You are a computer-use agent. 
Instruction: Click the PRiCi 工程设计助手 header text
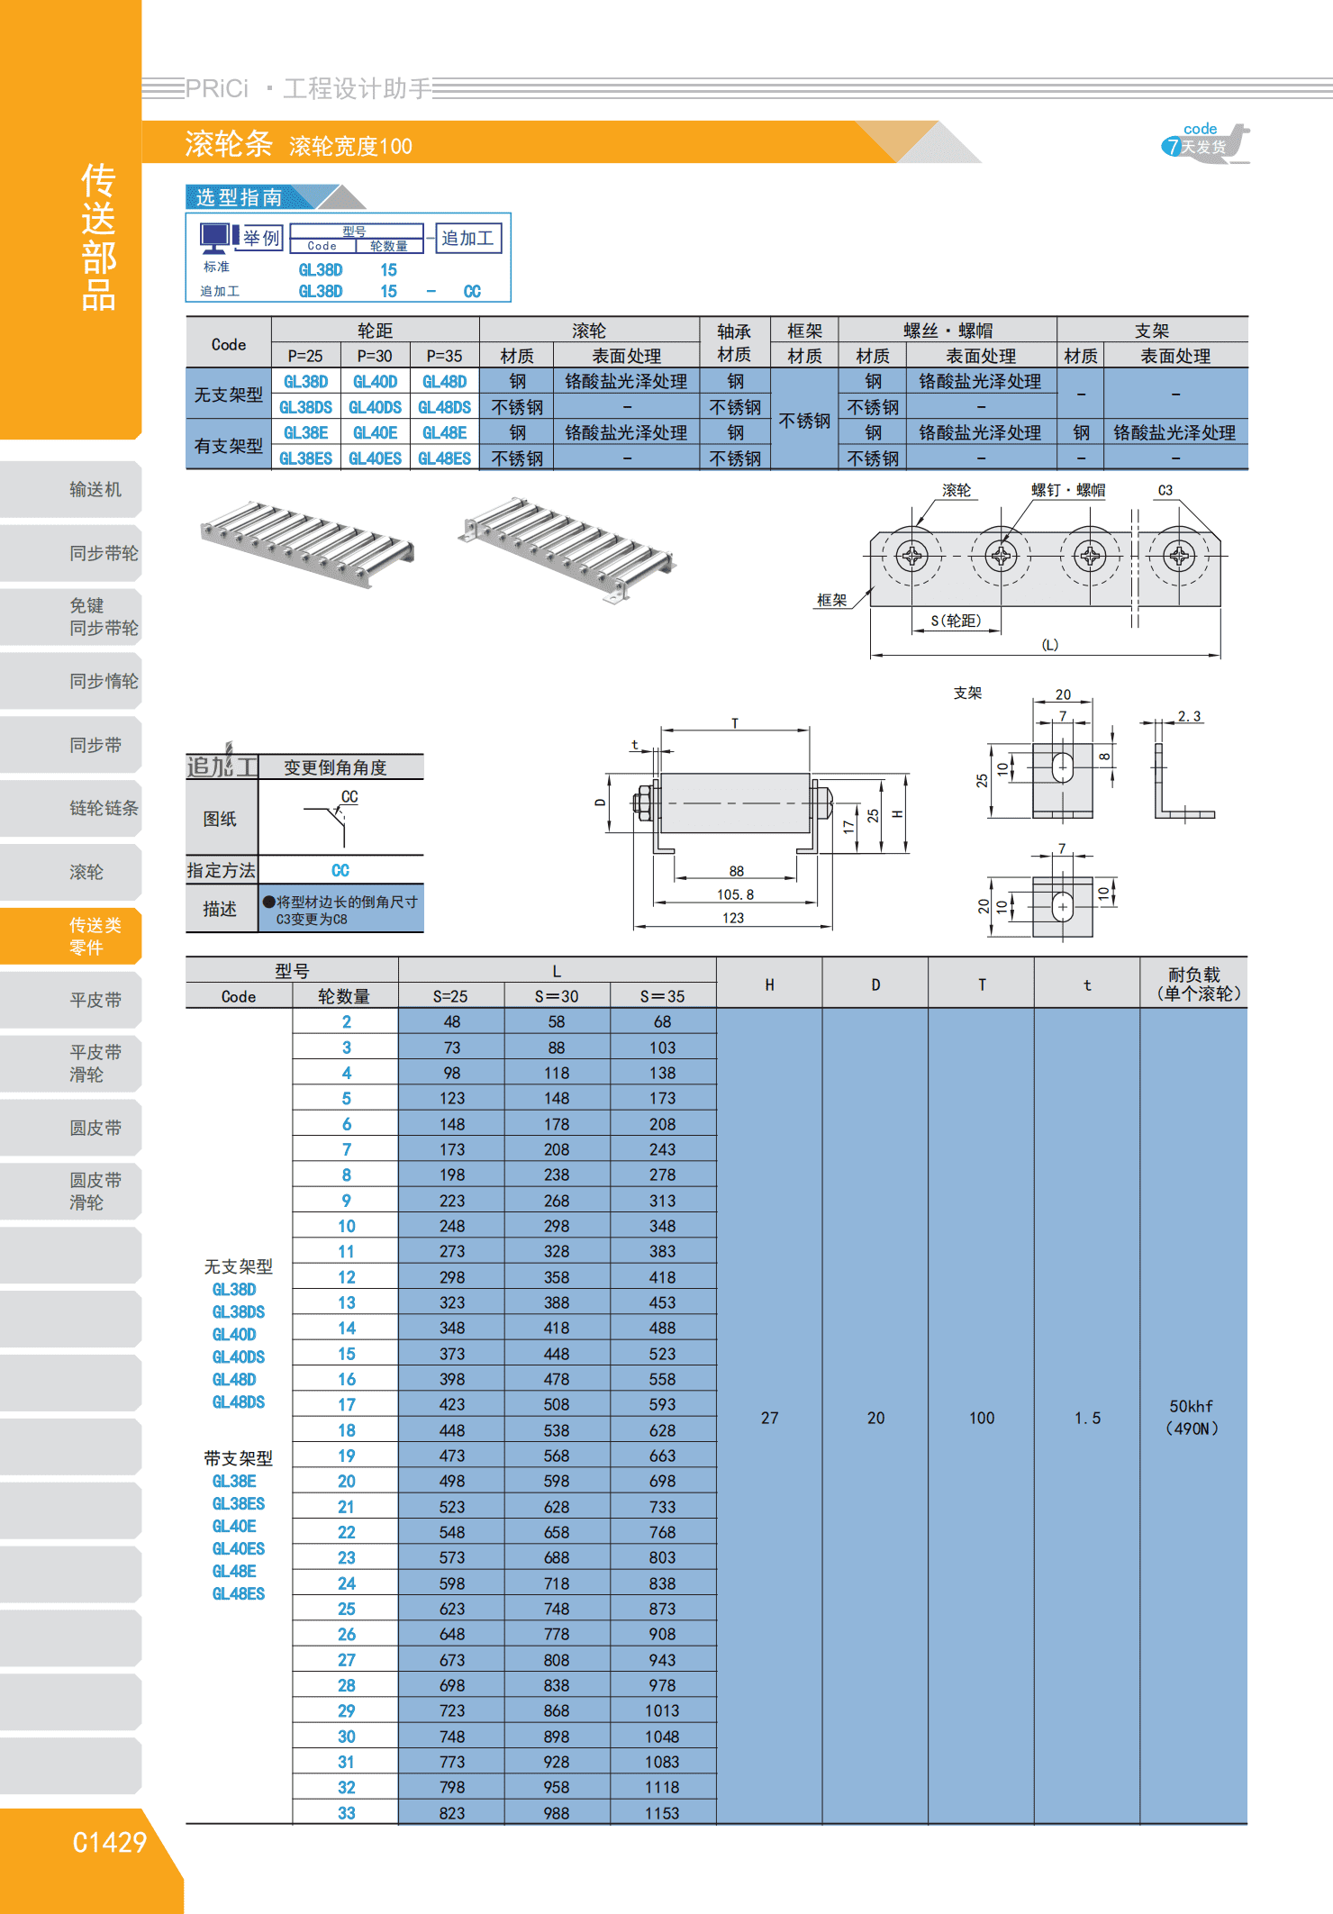click(x=309, y=88)
